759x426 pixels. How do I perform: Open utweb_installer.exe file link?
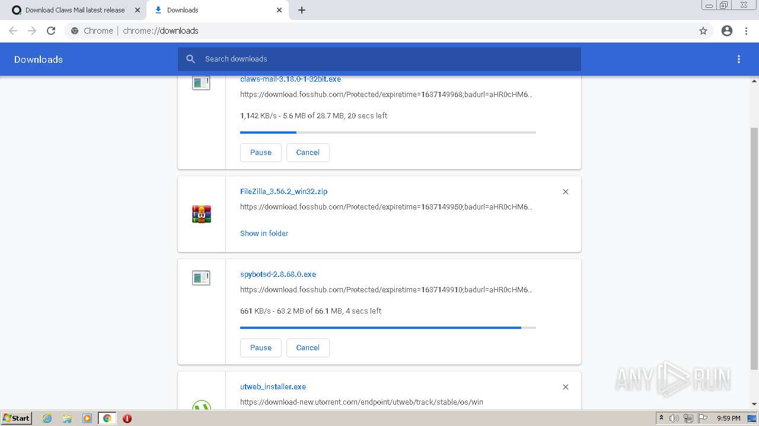click(273, 387)
